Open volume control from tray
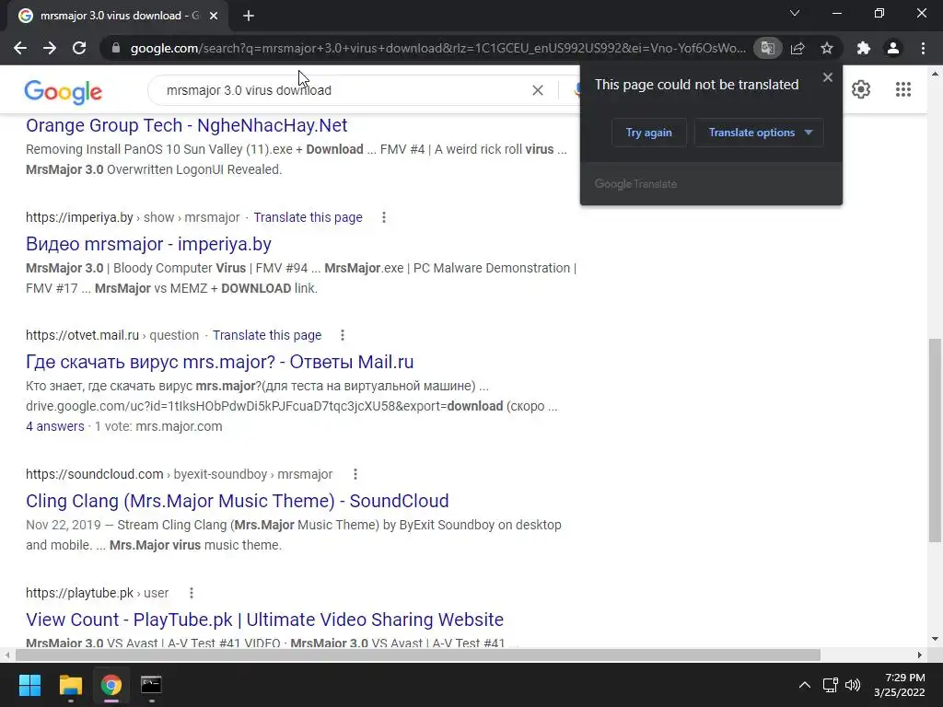Screen dimensions: 943x707 (x=853, y=685)
